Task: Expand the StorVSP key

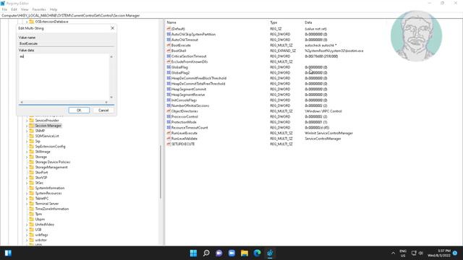Action: 27,178
